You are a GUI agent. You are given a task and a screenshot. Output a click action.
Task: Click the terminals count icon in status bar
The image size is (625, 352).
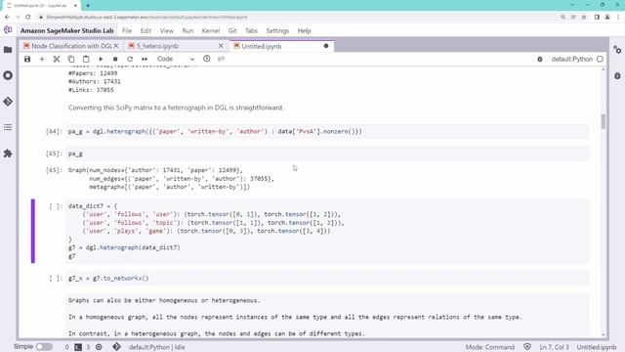click(78, 347)
